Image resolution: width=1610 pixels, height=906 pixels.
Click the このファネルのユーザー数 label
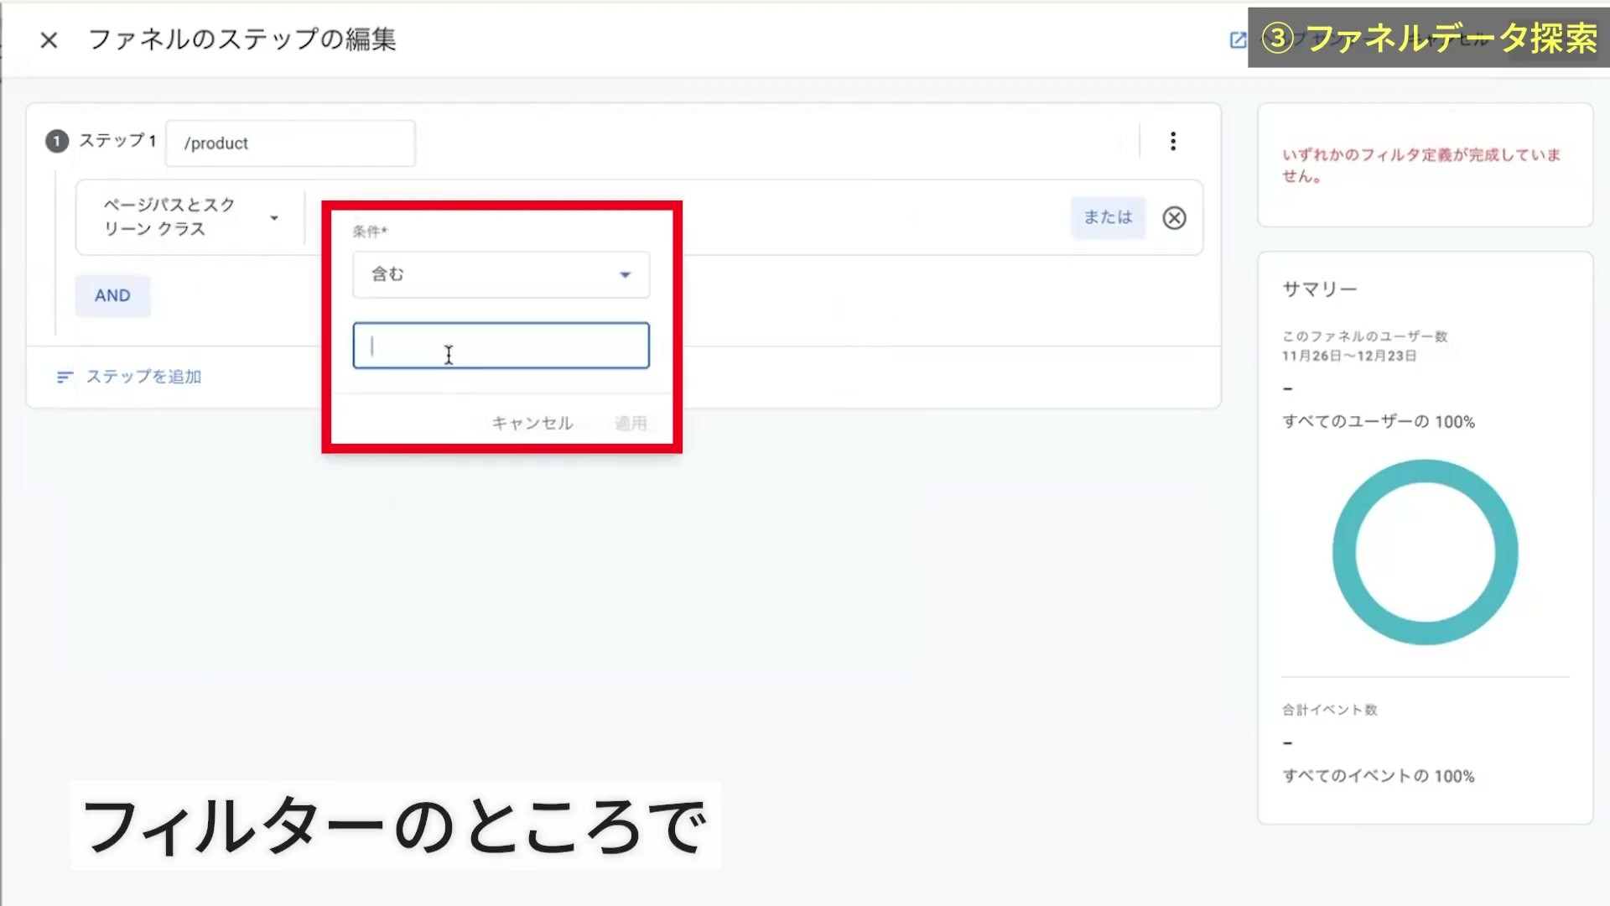pos(1364,336)
